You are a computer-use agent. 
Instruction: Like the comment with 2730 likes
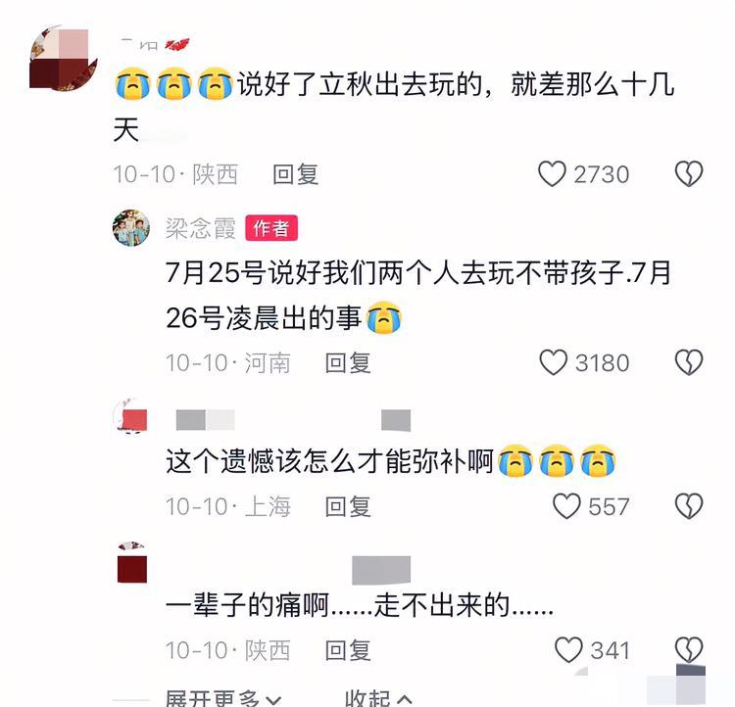(x=552, y=174)
